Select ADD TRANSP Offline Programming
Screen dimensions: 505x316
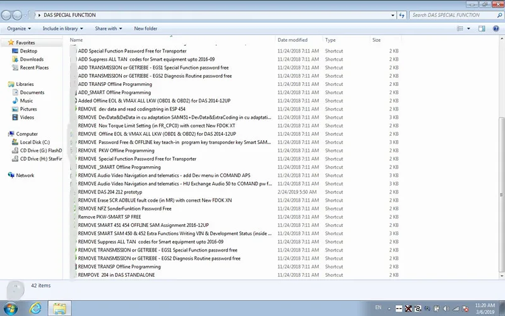coord(115,84)
